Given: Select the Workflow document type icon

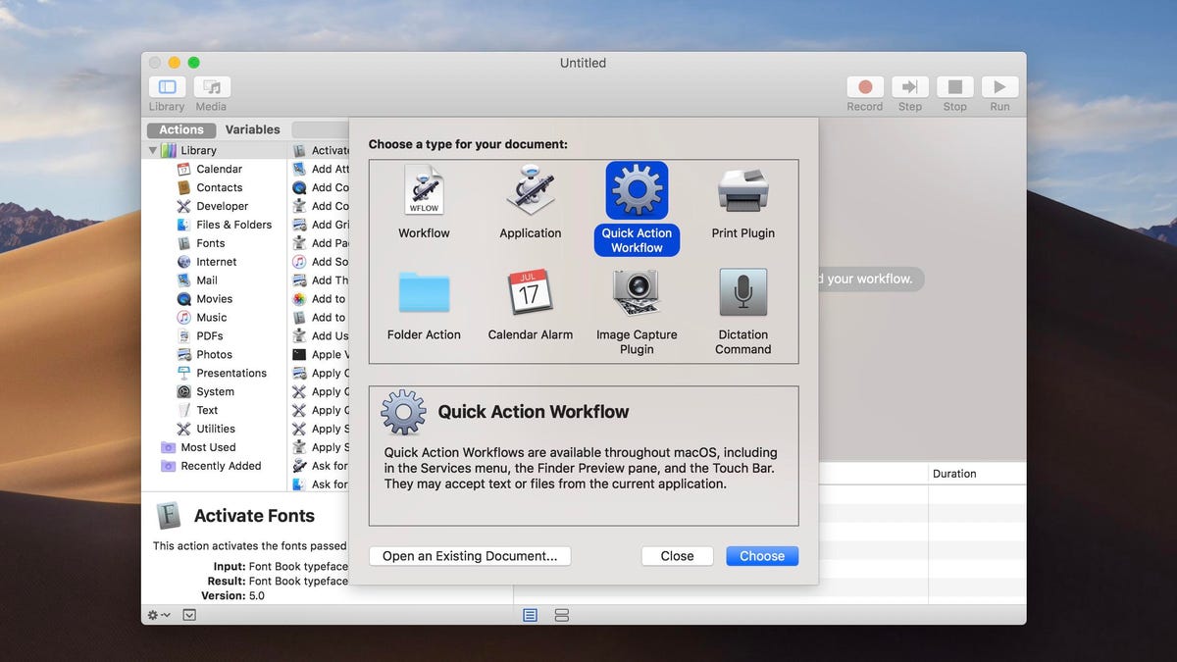Looking at the screenshot, I should tap(424, 191).
